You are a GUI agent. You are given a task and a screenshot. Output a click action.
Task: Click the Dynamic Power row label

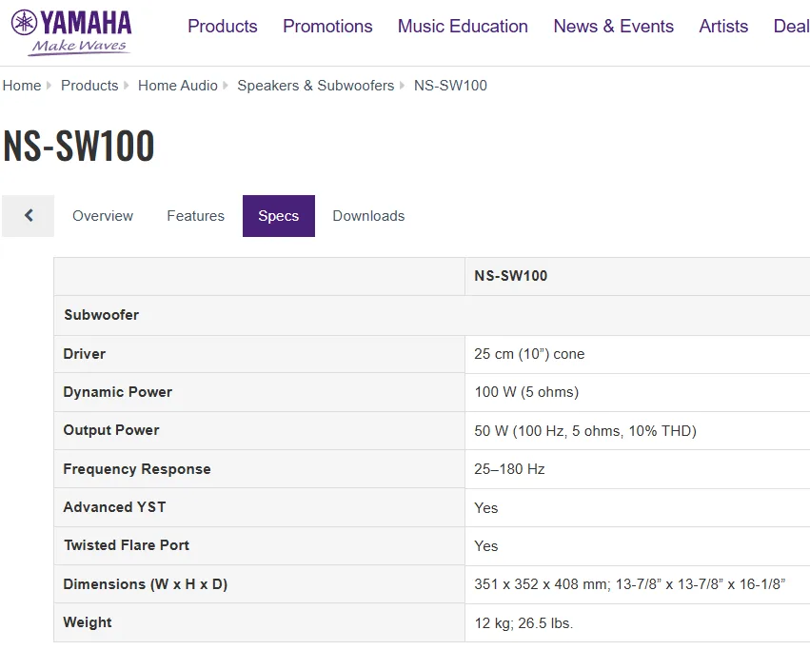click(117, 392)
